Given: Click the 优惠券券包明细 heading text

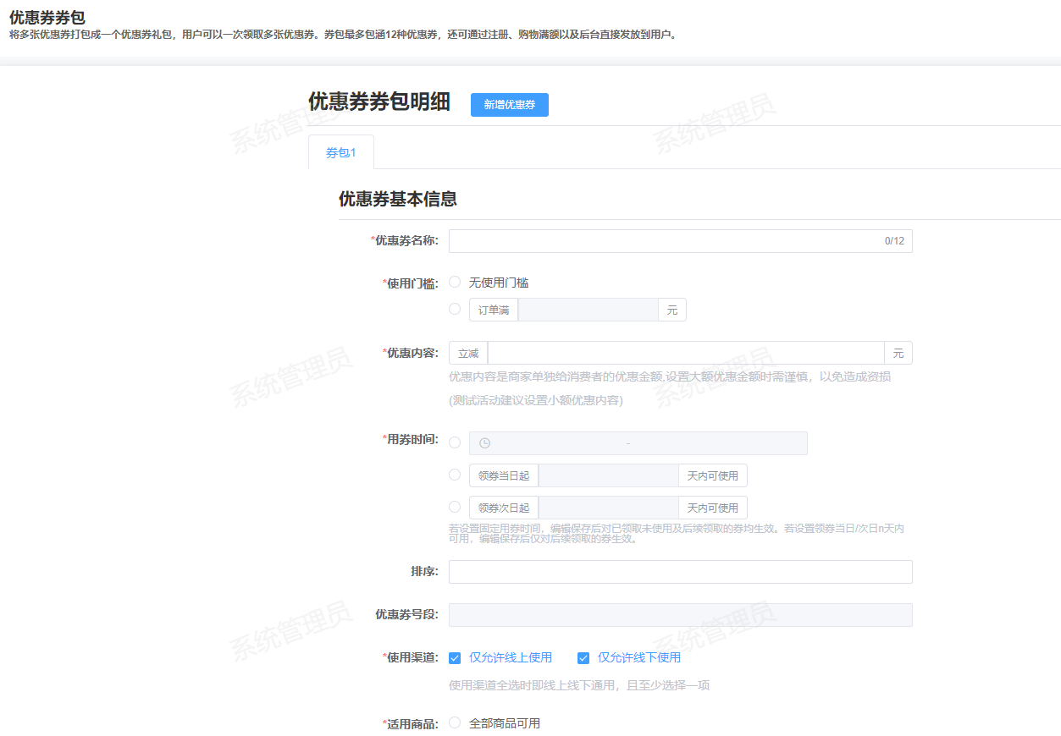Looking at the screenshot, I should coord(379,102).
